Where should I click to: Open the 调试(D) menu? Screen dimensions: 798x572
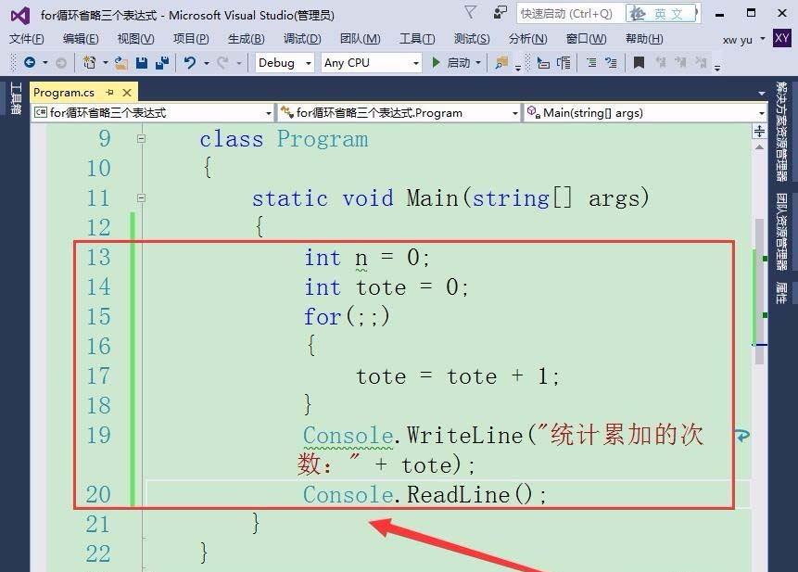[302, 39]
